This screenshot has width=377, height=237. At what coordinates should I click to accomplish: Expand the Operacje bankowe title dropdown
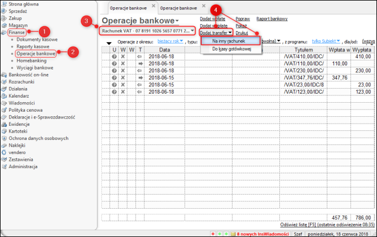click(177, 21)
